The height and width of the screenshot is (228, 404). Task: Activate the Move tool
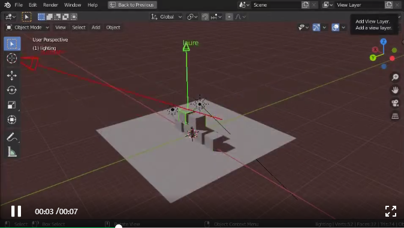coord(12,76)
